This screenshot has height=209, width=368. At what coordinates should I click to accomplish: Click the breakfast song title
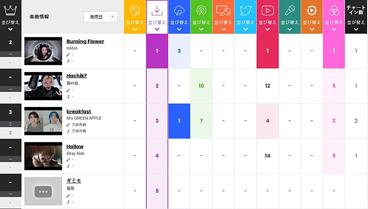tap(79, 111)
